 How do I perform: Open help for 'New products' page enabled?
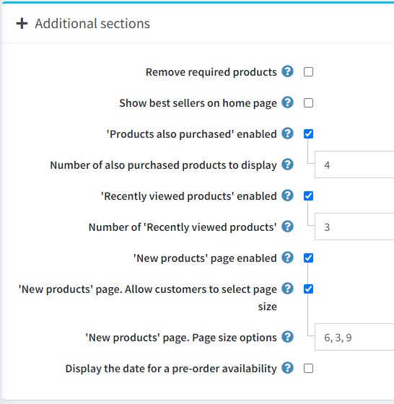tap(287, 258)
